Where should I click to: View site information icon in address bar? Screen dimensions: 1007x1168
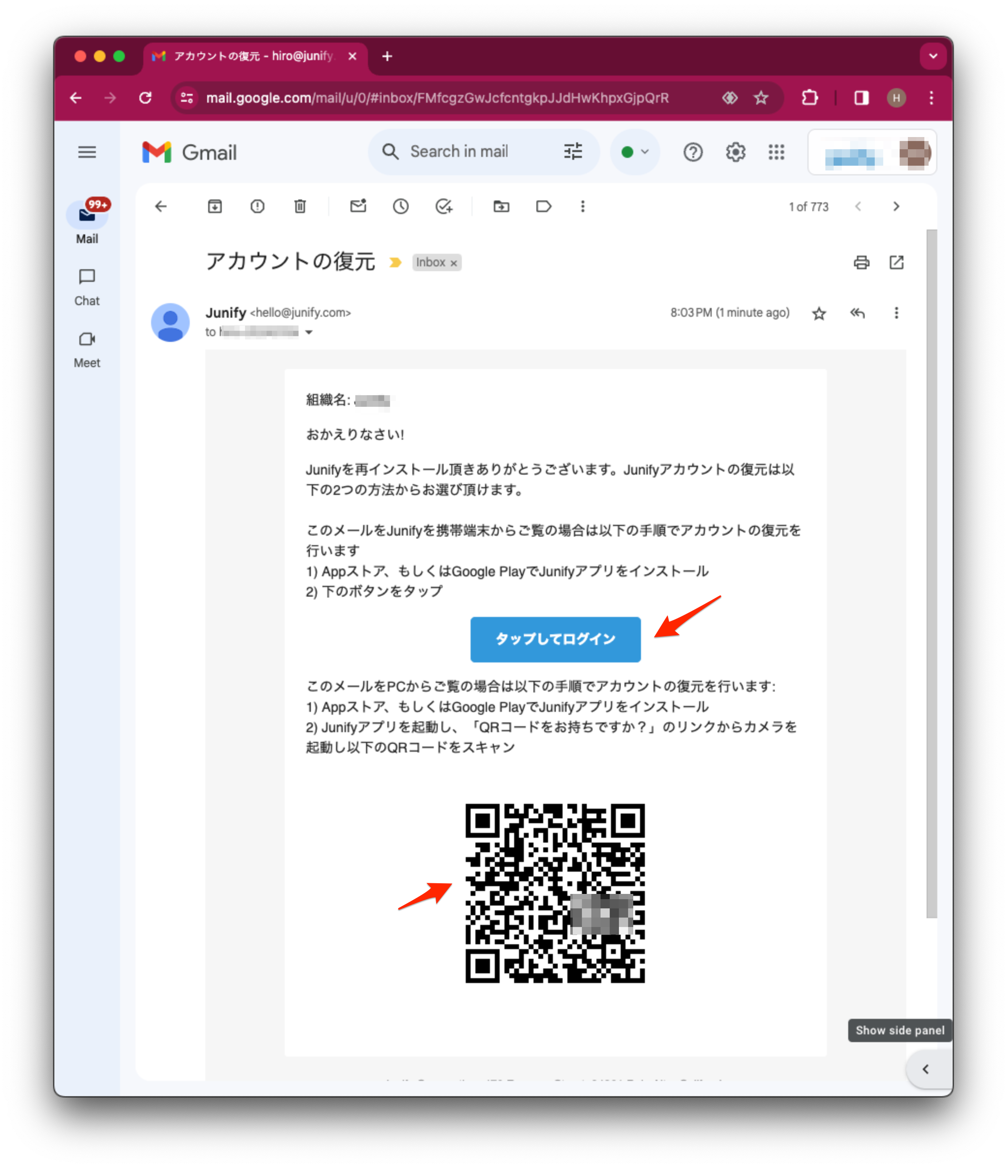pyautogui.click(x=187, y=98)
